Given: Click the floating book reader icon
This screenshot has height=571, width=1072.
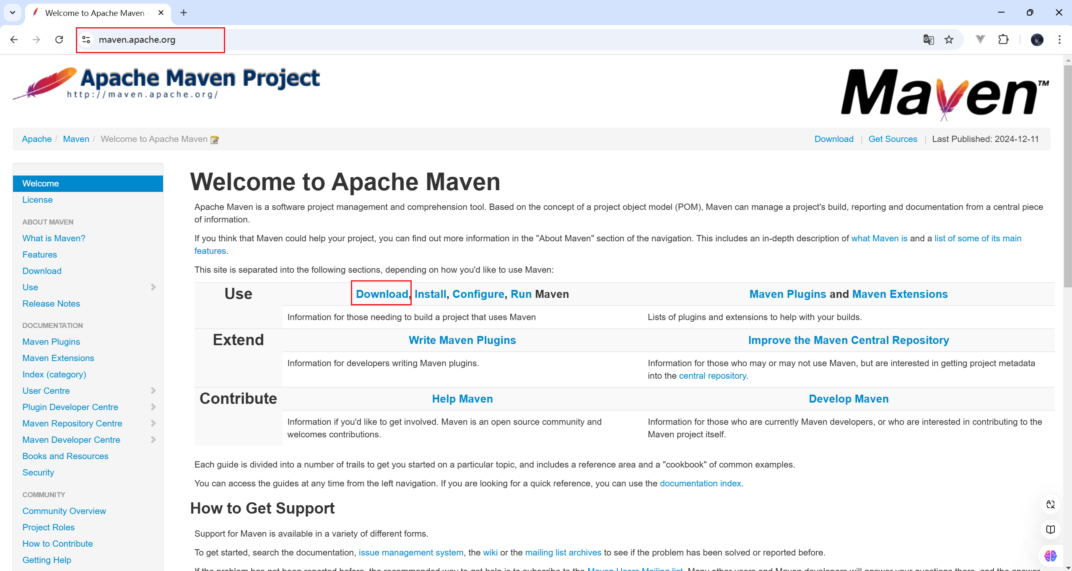Looking at the screenshot, I should (x=1050, y=530).
